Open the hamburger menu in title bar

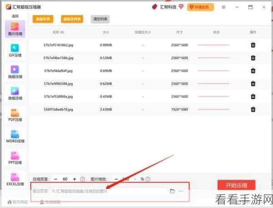click(x=223, y=7)
